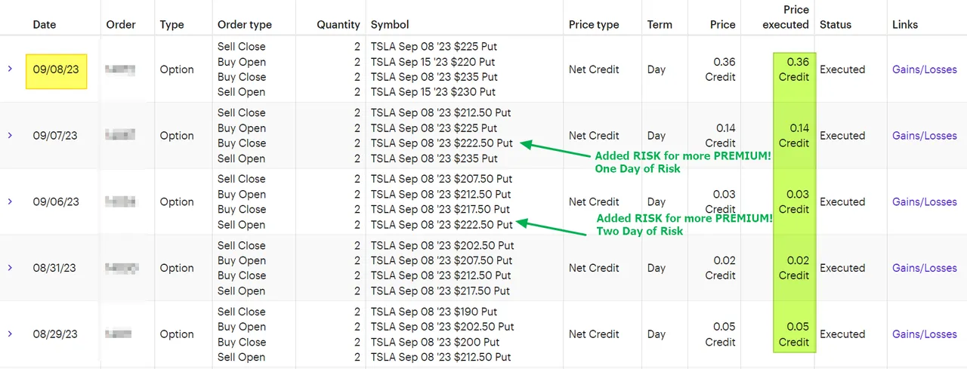The height and width of the screenshot is (369, 967).
Task: Click Option type for 08/29/23 order
Action: point(177,334)
